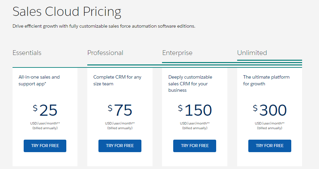The width and height of the screenshot is (319, 169).
Task: Click 'All-in-one sales and support app' text
Action: [x=39, y=80]
